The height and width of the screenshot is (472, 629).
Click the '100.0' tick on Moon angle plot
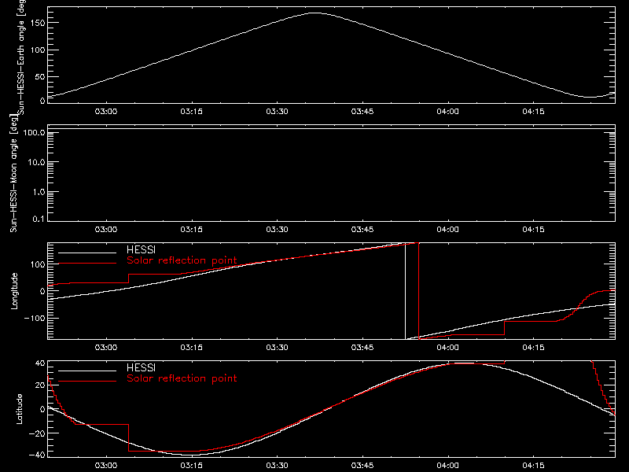click(35, 133)
